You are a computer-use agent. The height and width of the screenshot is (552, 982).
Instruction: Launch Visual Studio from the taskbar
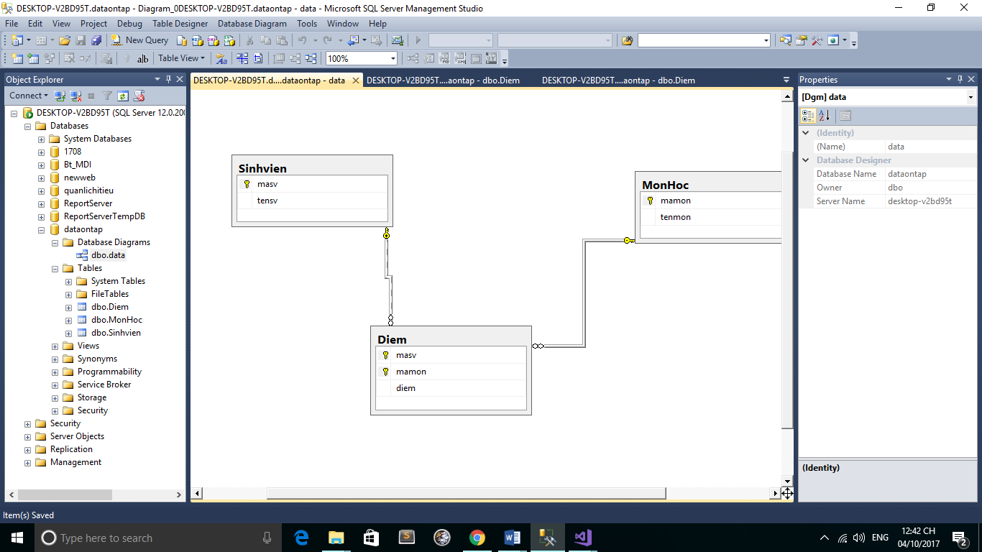click(x=582, y=538)
